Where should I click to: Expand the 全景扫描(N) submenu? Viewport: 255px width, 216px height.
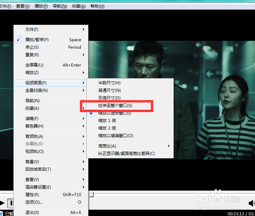coord(51,91)
